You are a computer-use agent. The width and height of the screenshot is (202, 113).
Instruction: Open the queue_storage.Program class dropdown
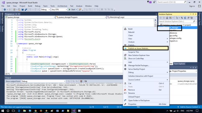81,17
